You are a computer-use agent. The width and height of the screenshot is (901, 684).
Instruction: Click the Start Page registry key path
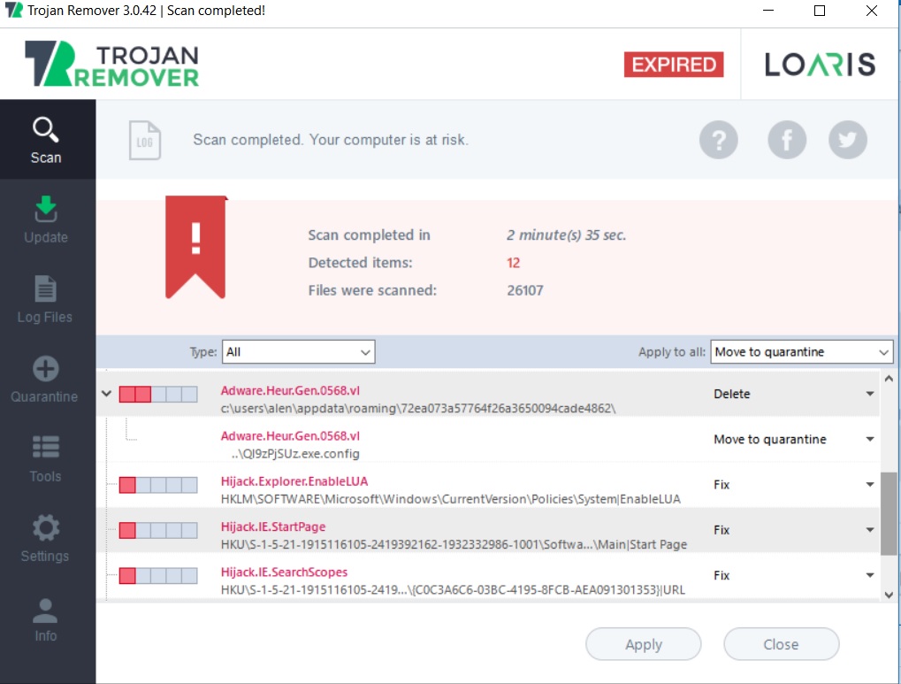click(x=454, y=545)
